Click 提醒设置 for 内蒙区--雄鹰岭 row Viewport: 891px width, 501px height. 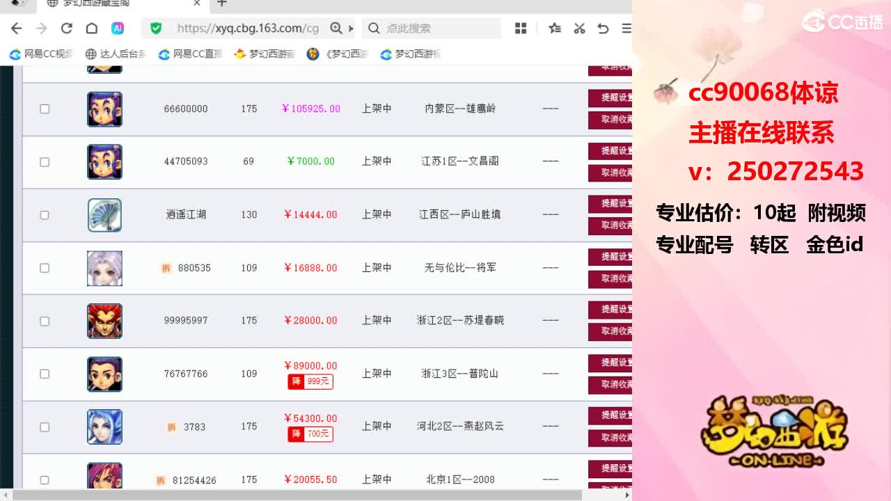point(610,98)
